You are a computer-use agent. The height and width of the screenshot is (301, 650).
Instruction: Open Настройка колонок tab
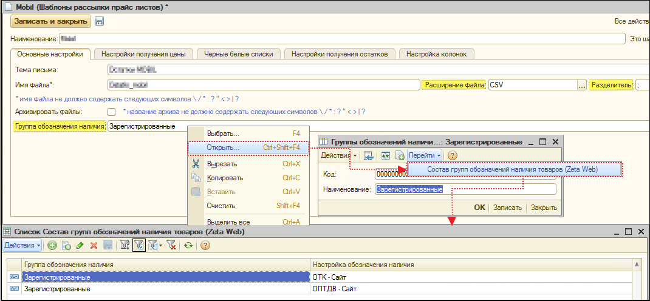[x=437, y=54]
